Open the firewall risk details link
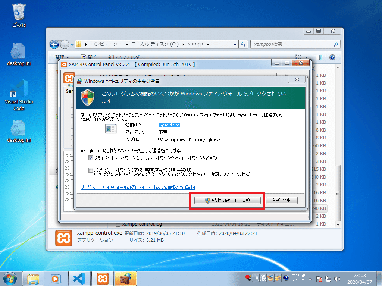This screenshot has height=286, width=382. point(138,187)
